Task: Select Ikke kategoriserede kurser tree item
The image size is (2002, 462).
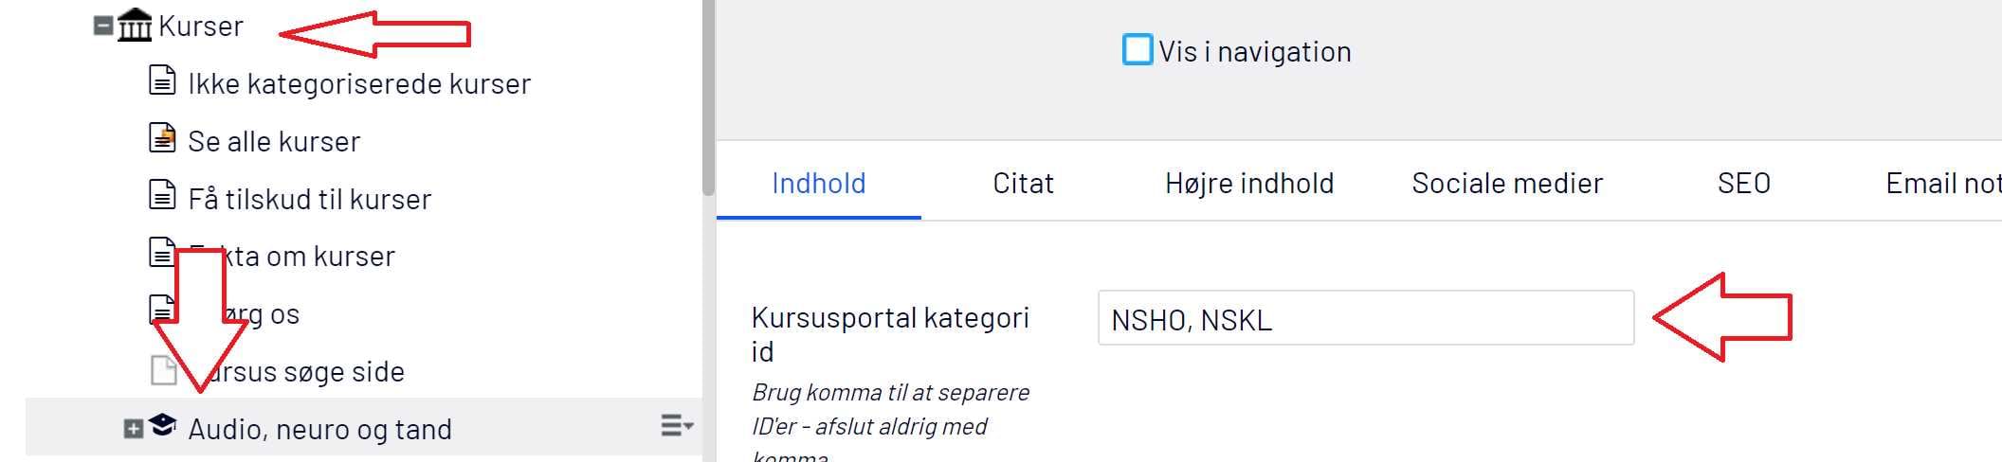Action: pyautogui.click(x=359, y=83)
